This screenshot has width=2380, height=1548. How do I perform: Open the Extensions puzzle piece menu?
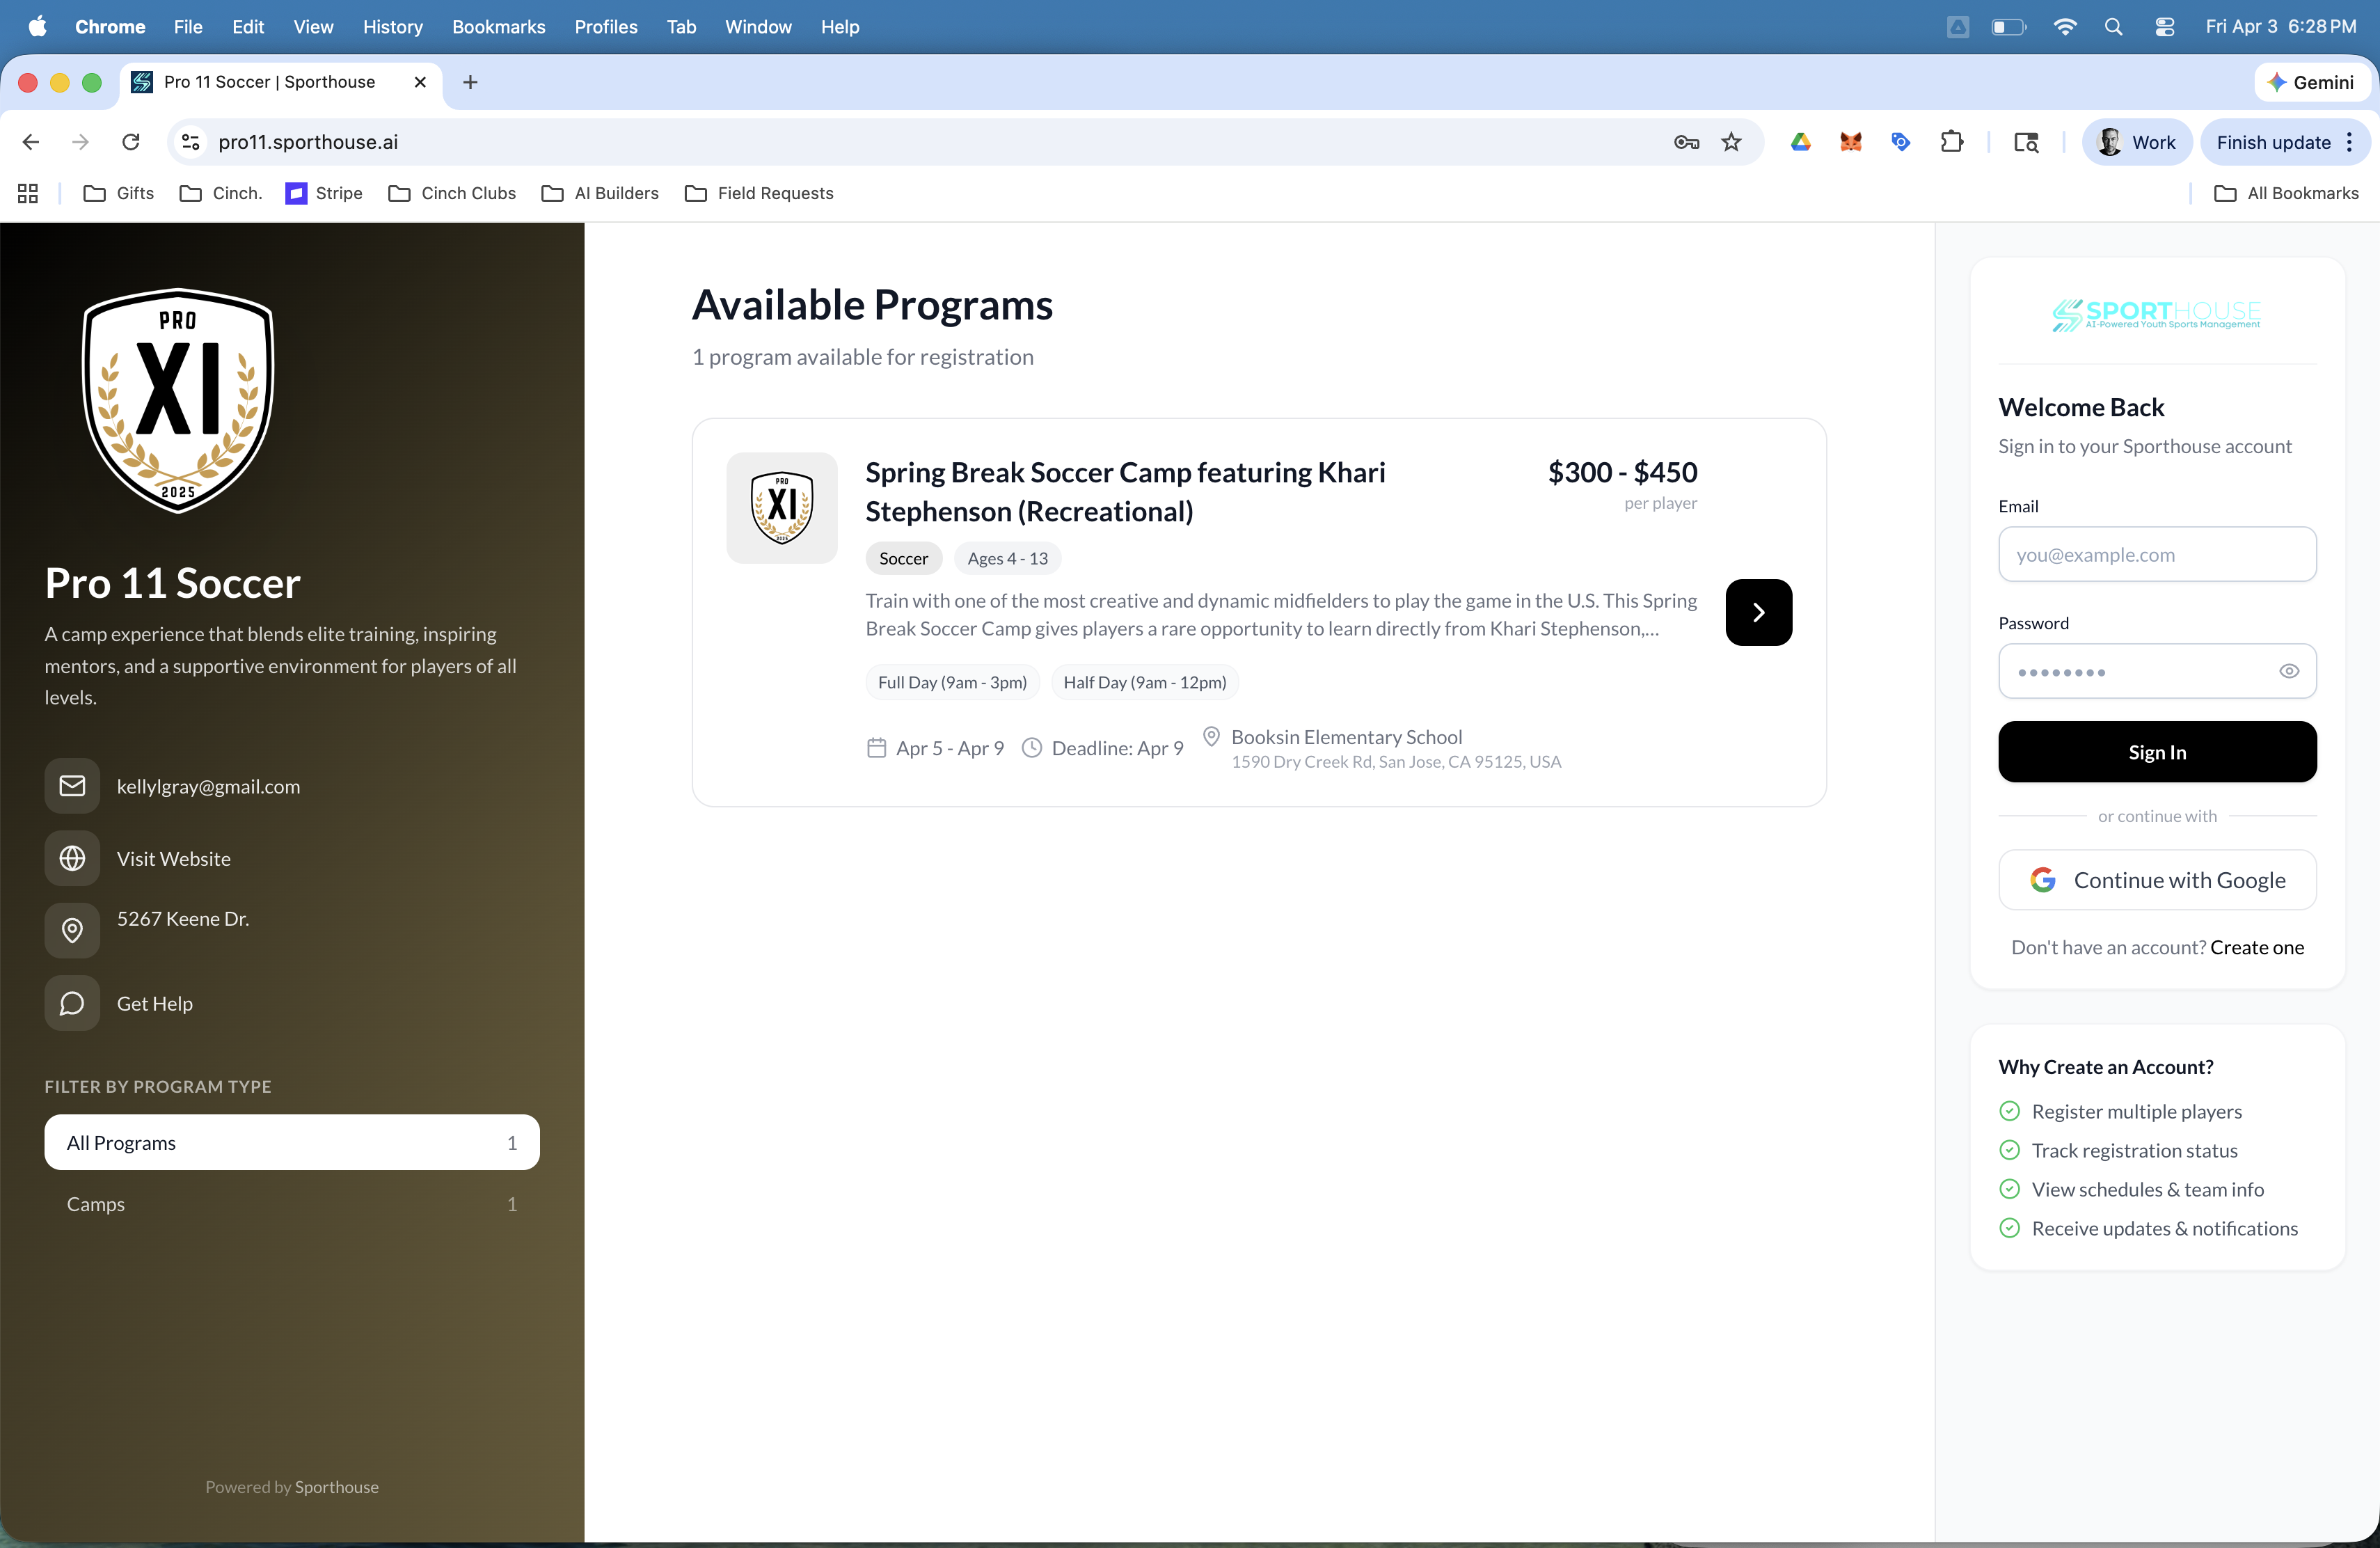point(1952,142)
